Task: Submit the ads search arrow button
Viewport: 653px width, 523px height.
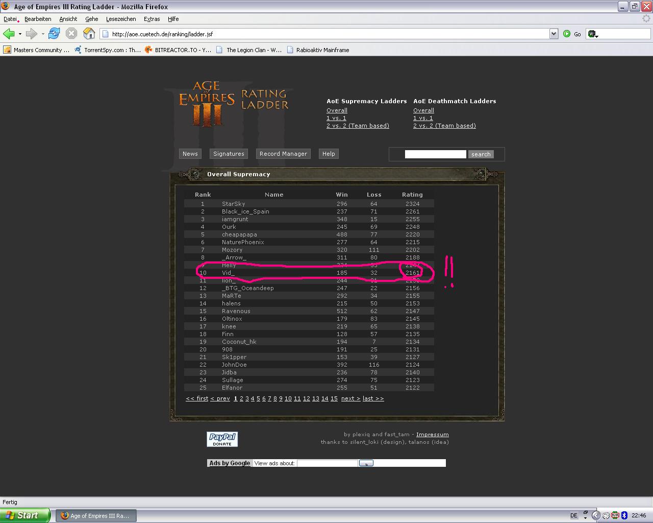Action: pos(366,463)
